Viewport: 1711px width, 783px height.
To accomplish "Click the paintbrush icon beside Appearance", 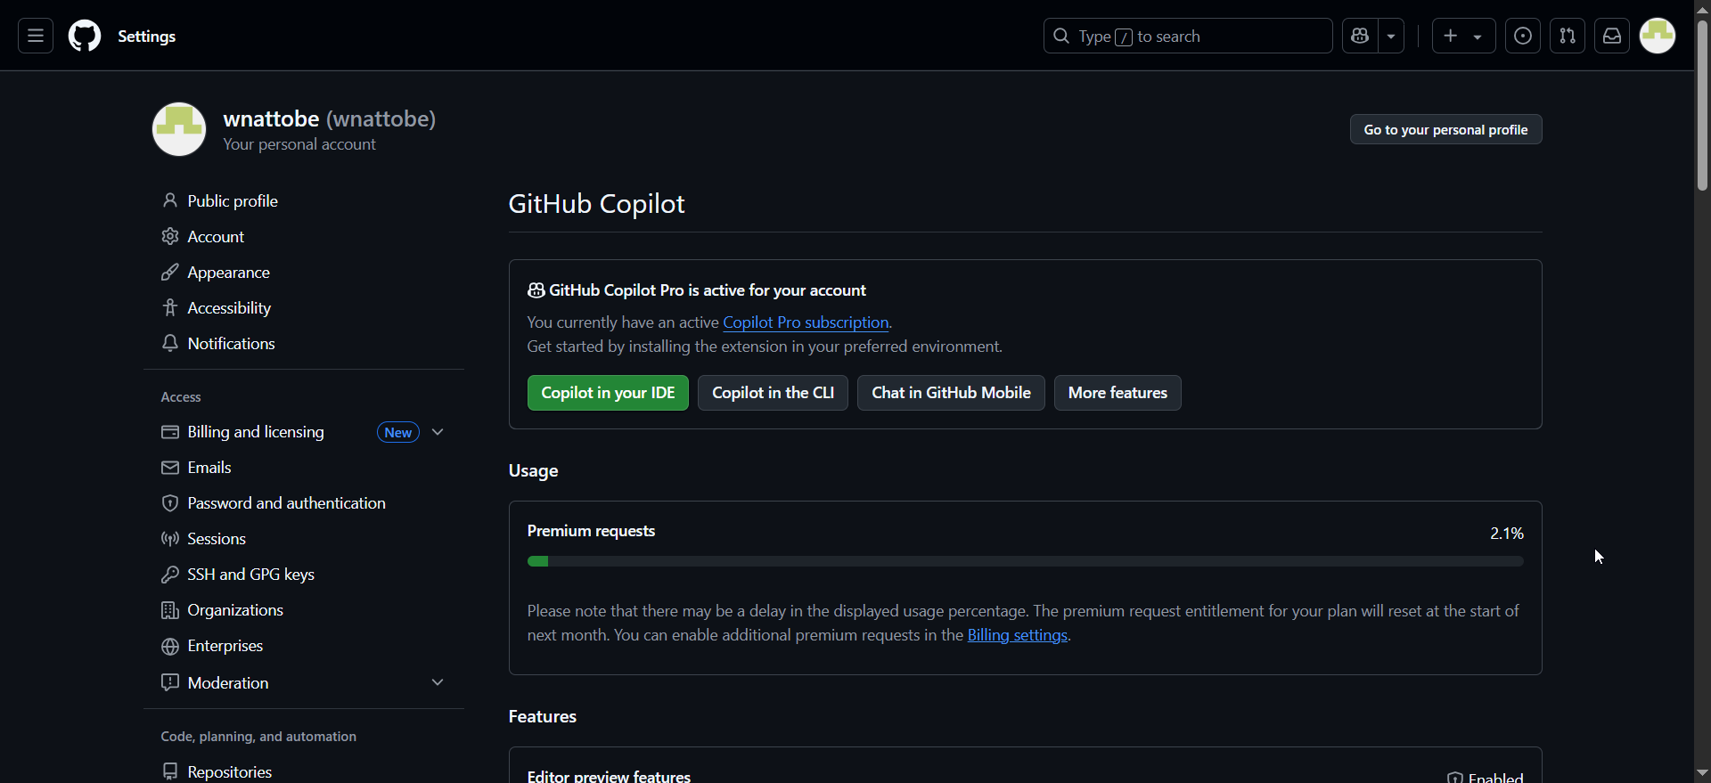I will pyautogui.click(x=170, y=273).
